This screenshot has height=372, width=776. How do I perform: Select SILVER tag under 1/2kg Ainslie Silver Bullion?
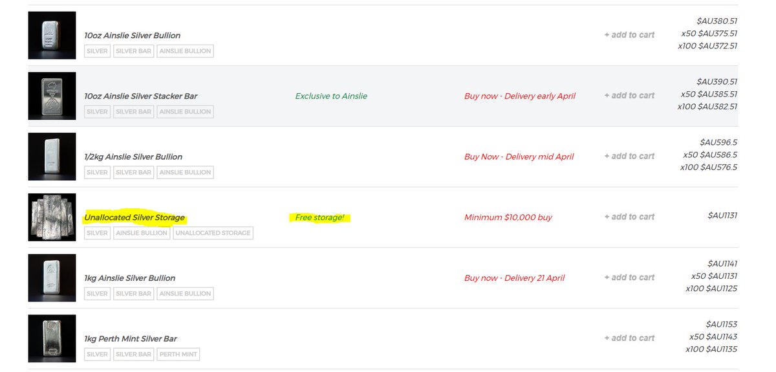coord(97,173)
